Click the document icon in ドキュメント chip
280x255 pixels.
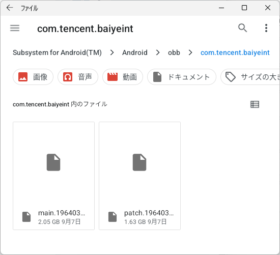[x=157, y=77]
